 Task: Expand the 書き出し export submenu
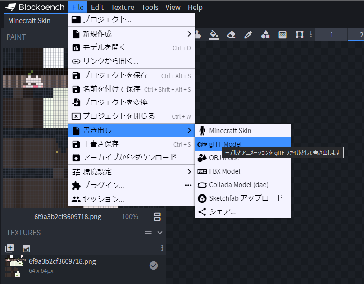tap(132, 130)
